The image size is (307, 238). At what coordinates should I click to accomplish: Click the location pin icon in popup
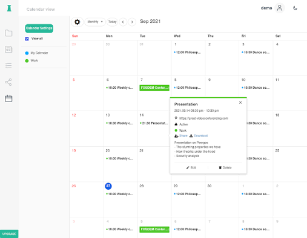coord(176,118)
